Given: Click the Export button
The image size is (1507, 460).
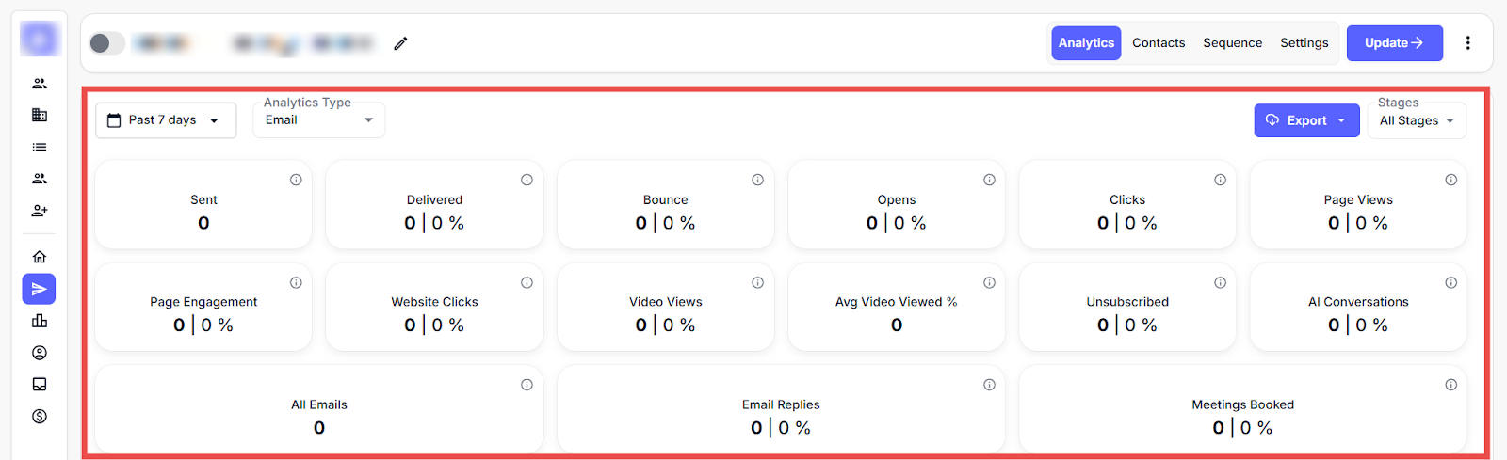Looking at the screenshot, I should [x=1305, y=120].
